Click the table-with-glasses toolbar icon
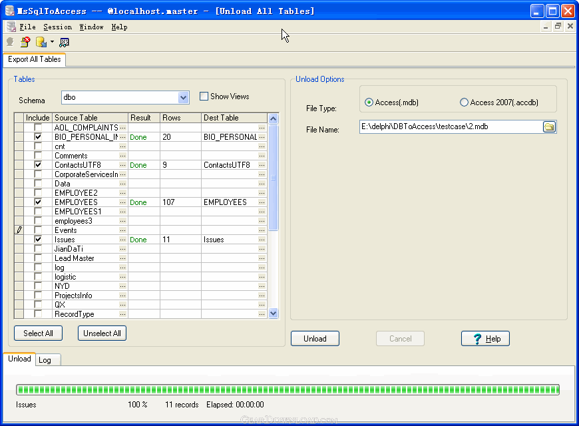579x426 pixels. click(65, 43)
